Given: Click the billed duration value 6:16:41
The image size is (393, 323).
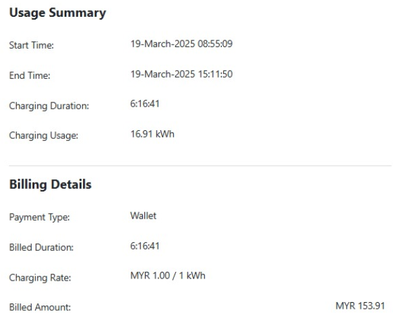Looking at the screenshot, I should pos(145,246).
